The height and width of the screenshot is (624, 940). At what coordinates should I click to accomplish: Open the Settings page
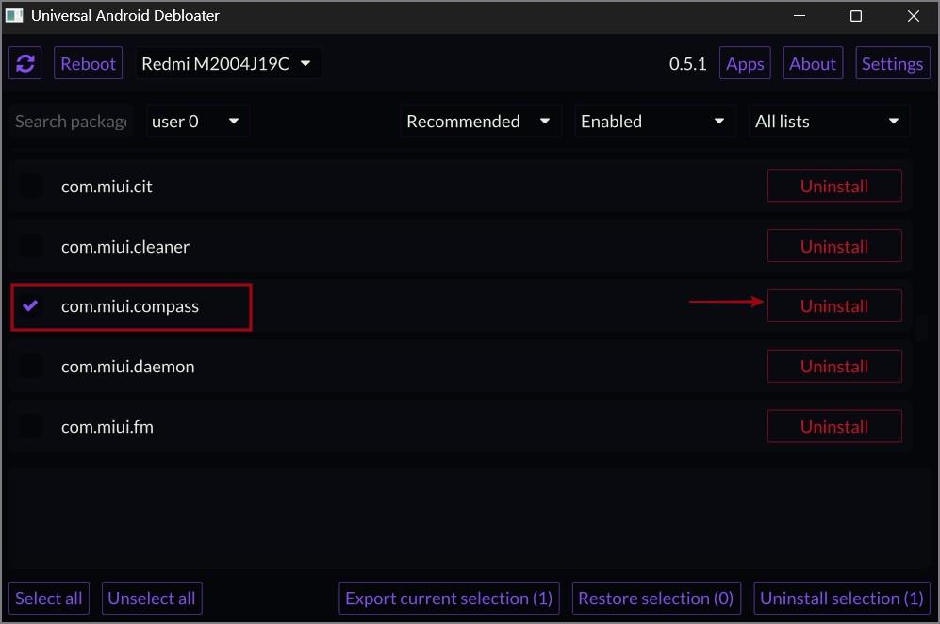(892, 63)
